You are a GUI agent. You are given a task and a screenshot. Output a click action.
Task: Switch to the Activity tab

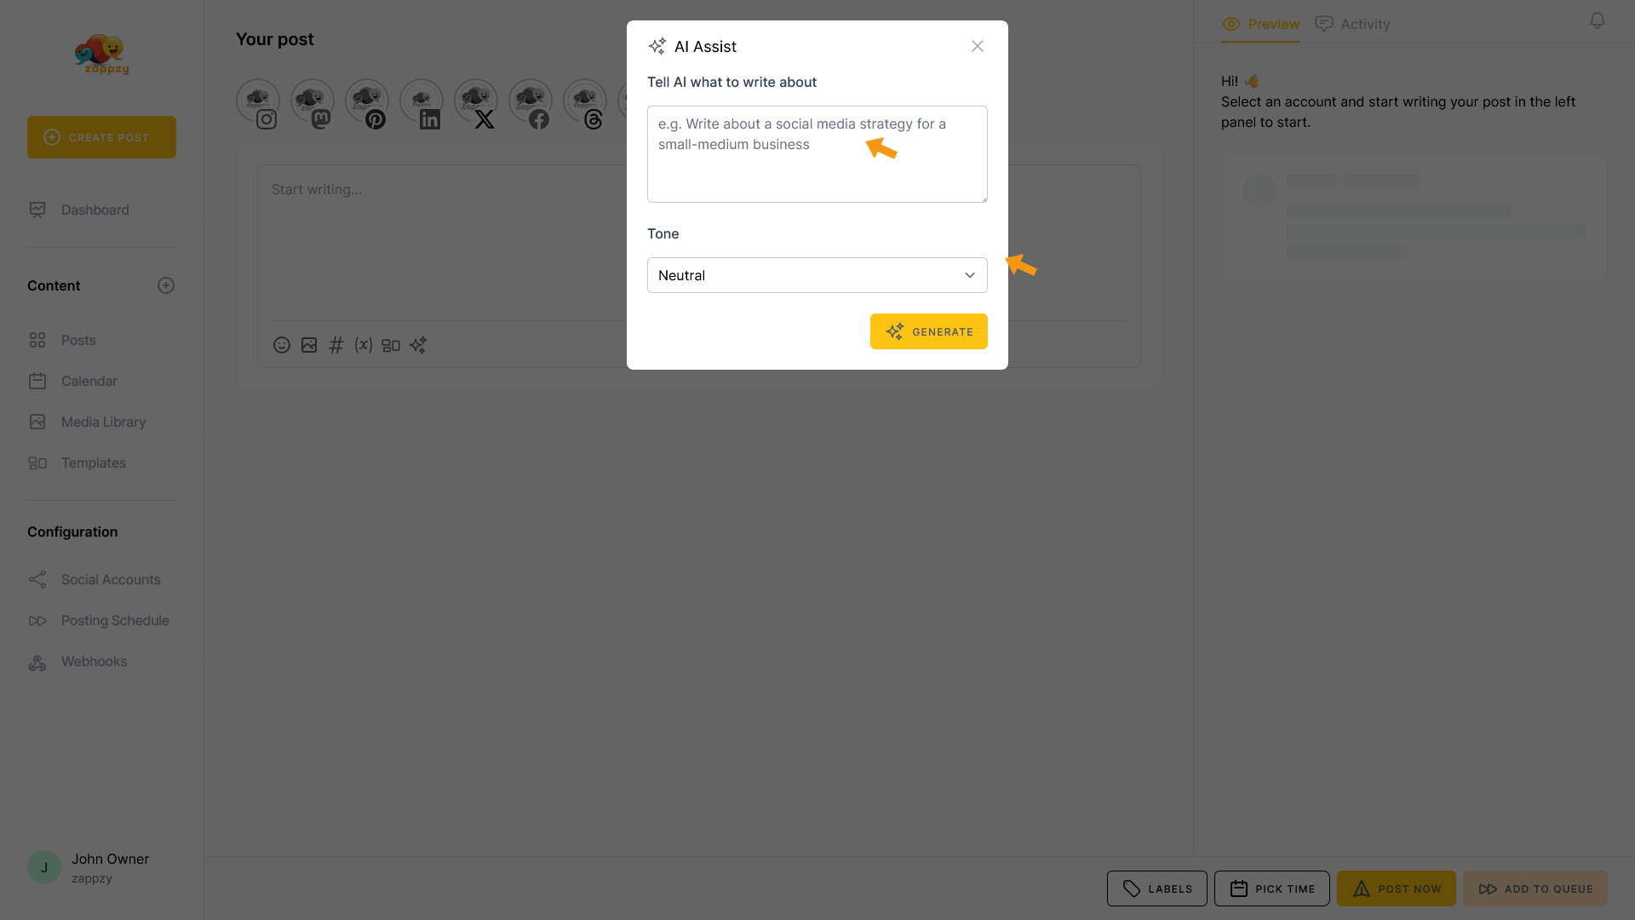click(1352, 24)
